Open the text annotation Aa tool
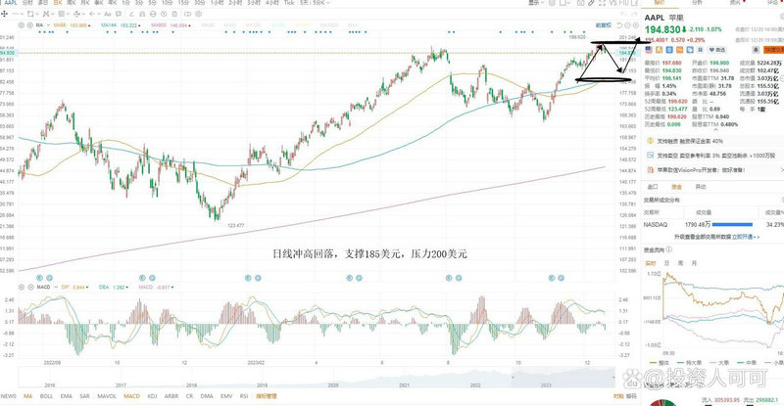 point(108,14)
